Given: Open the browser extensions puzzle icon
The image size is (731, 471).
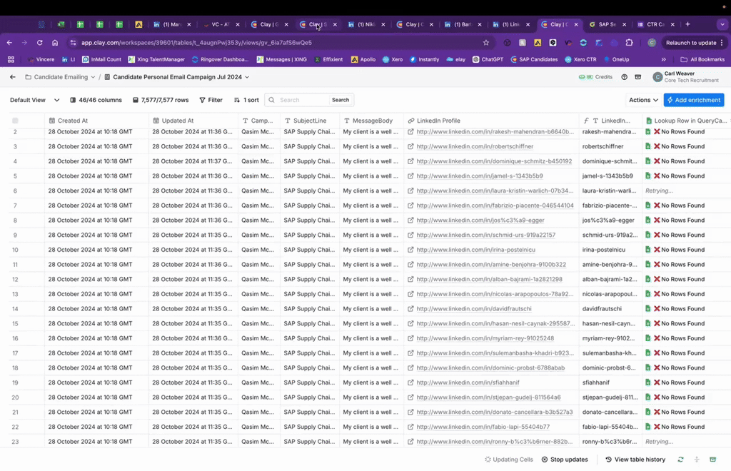Looking at the screenshot, I should [x=629, y=43].
